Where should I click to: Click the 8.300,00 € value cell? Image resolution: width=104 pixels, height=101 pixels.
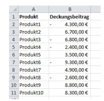click(70, 92)
